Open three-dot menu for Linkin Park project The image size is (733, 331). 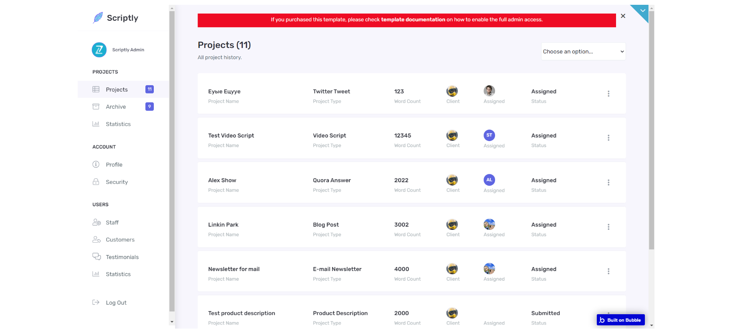[608, 227]
